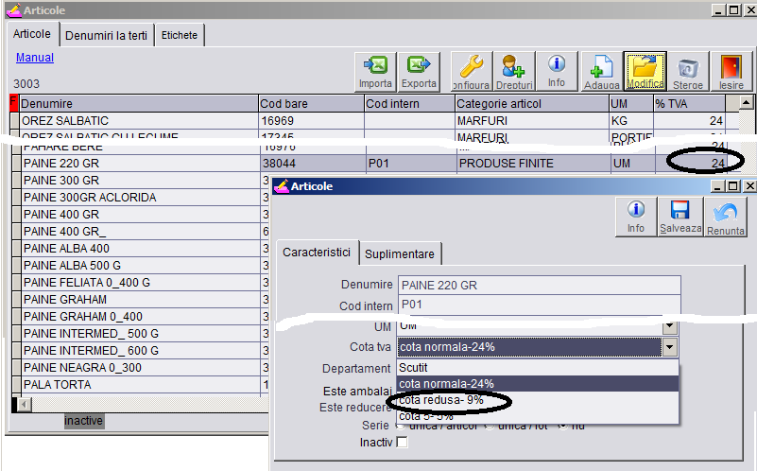Click the Denumire input field

tap(540, 285)
